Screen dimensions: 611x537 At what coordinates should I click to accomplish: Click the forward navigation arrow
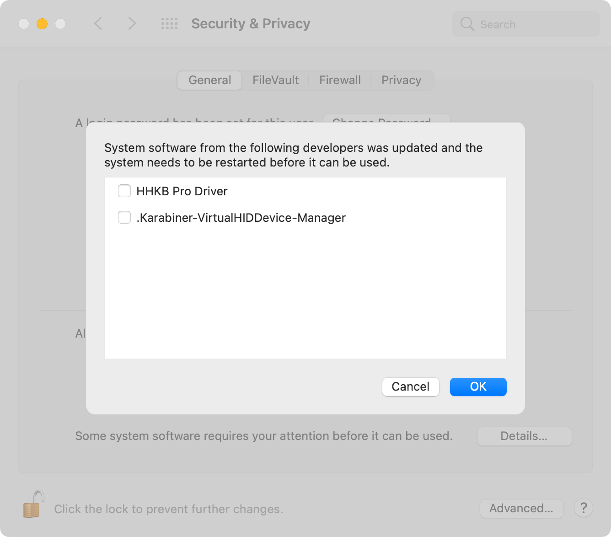click(x=132, y=23)
